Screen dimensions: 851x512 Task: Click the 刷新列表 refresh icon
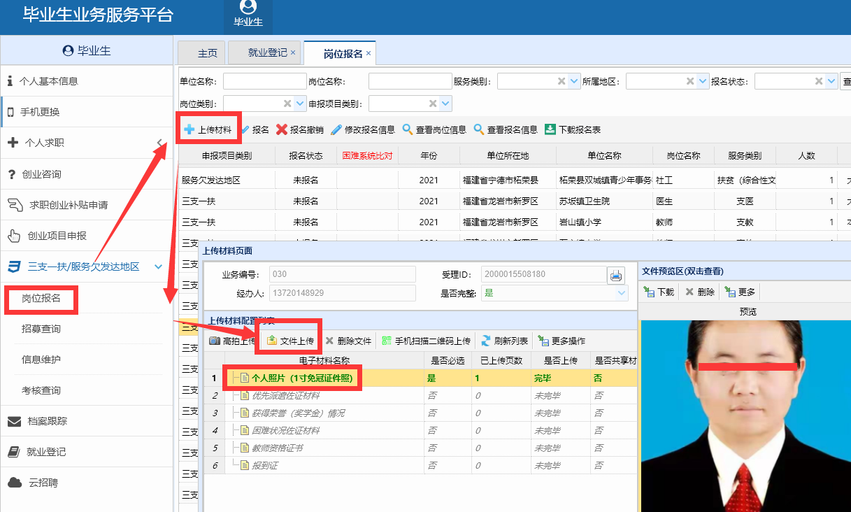[486, 341]
